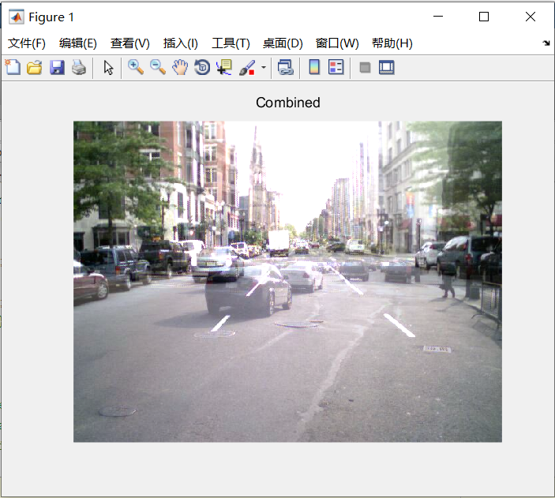Click the Show Plot Tools icon
This screenshot has width=555, height=498.
pos(387,67)
